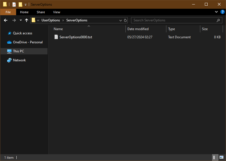Select OneDrive - Personal in navigation pane
This screenshot has height=161, width=226.
pos(28,42)
